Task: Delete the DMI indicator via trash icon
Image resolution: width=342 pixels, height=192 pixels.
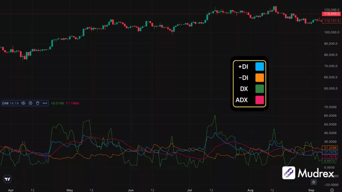Action: point(37,103)
